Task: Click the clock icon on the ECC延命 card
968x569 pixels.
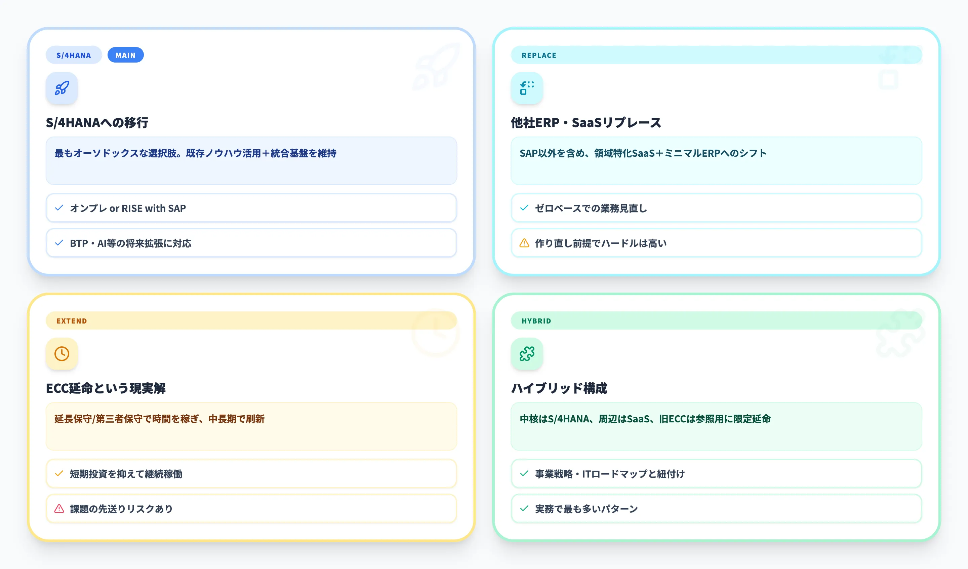Action: [x=62, y=354]
